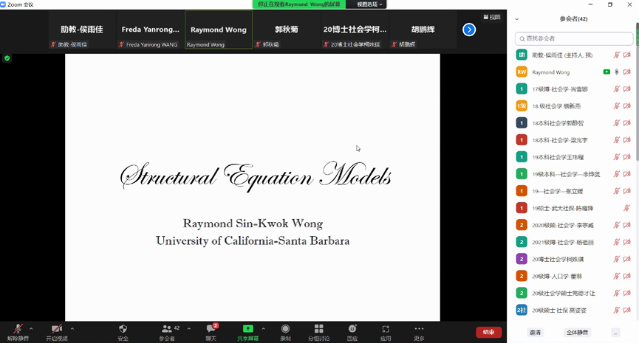Click the red 结束 end meeting button
This screenshot has height=343, width=639.
[x=488, y=332]
